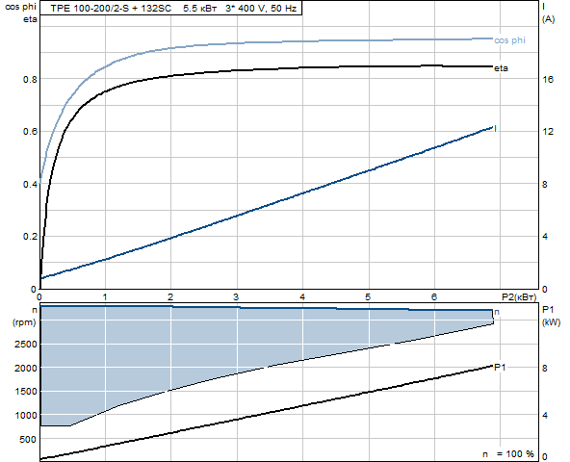The image size is (570, 462).
Task: Click the TPE 100-200/2-S title box
Action: 170,8
